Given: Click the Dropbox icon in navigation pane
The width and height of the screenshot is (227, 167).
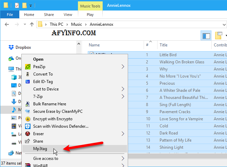Looking at the screenshot, I should click(11, 47).
